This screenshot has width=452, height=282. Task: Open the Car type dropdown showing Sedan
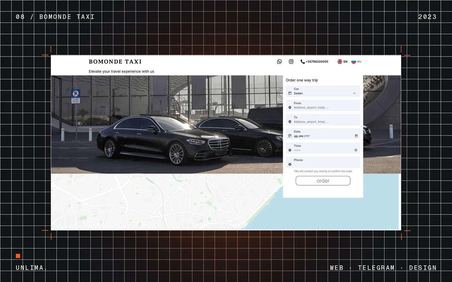coord(323,91)
